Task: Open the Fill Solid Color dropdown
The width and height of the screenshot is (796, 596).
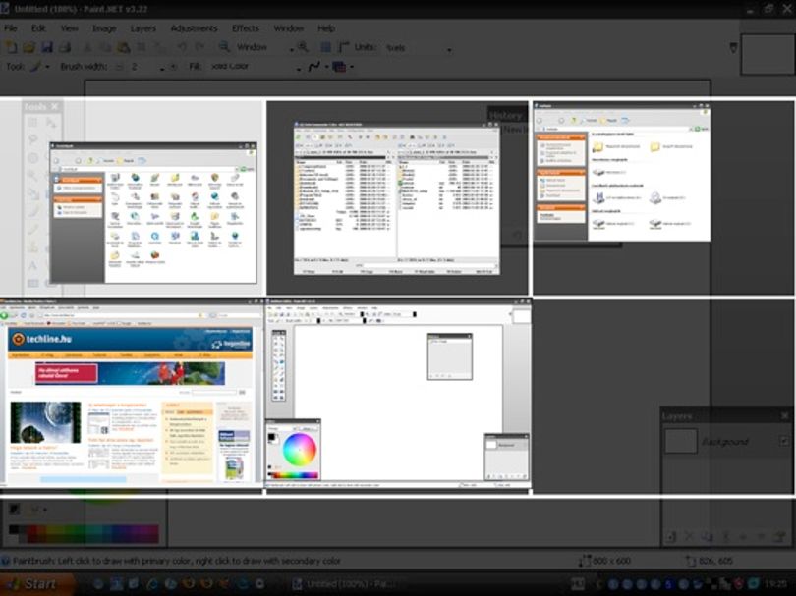Action: 298,68
